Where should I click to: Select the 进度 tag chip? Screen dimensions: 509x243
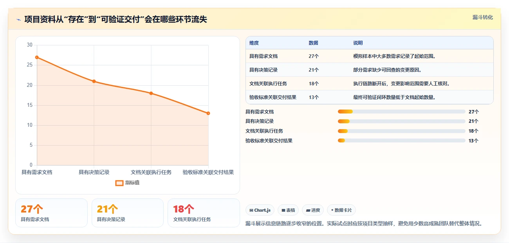(313, 210)
